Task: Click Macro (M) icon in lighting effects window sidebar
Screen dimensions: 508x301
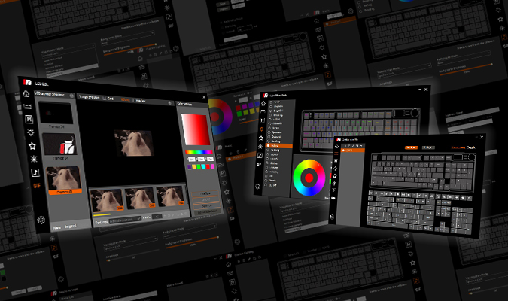Action: (263, 120)
